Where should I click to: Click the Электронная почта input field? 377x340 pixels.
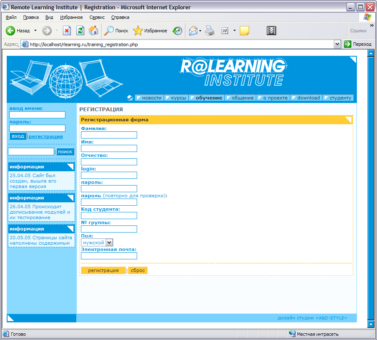pos(109,256)
